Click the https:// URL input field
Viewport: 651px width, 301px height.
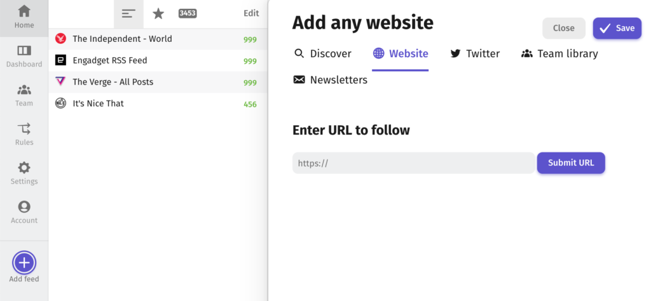413,163
